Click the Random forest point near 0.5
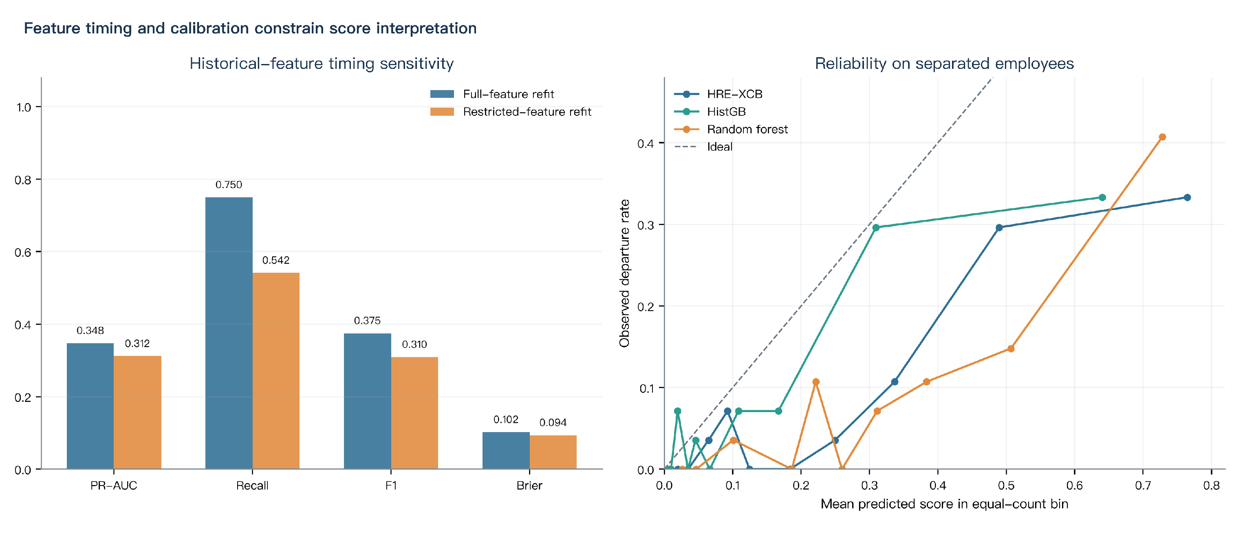 pyautogui.click(x=1011, y=349)
